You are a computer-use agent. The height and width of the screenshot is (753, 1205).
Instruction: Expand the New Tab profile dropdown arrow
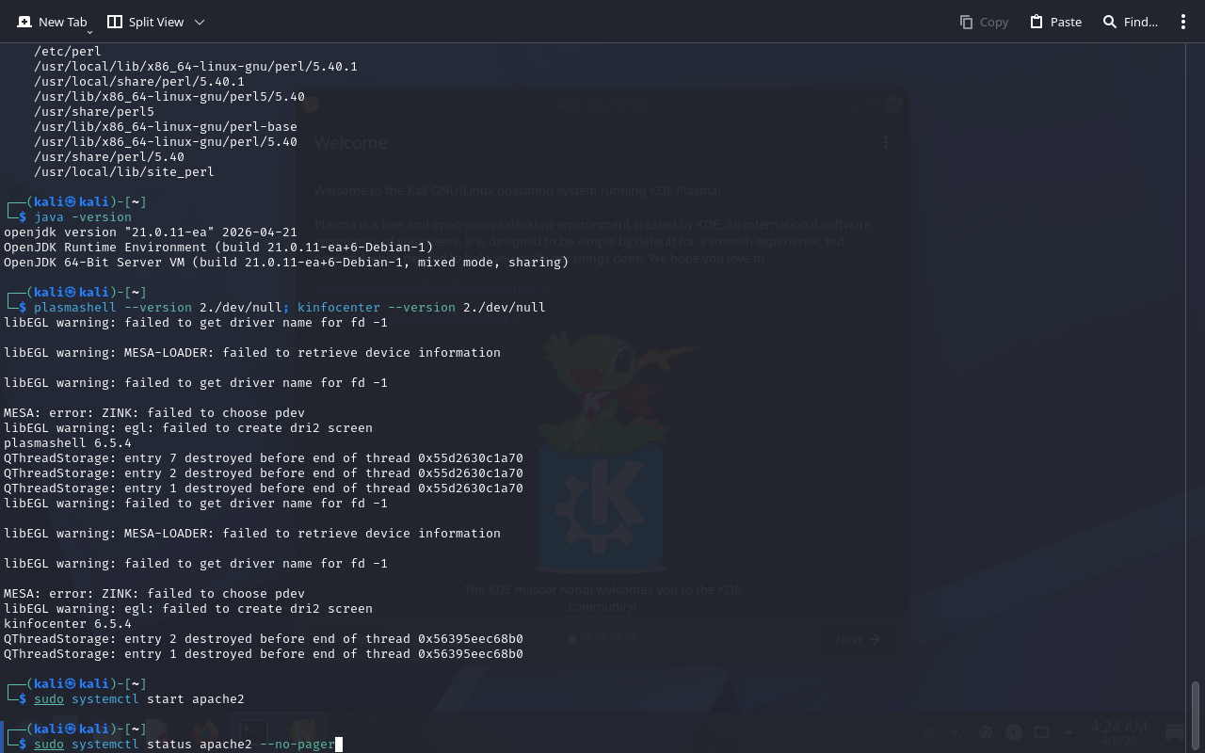click(x=89, y=33)
